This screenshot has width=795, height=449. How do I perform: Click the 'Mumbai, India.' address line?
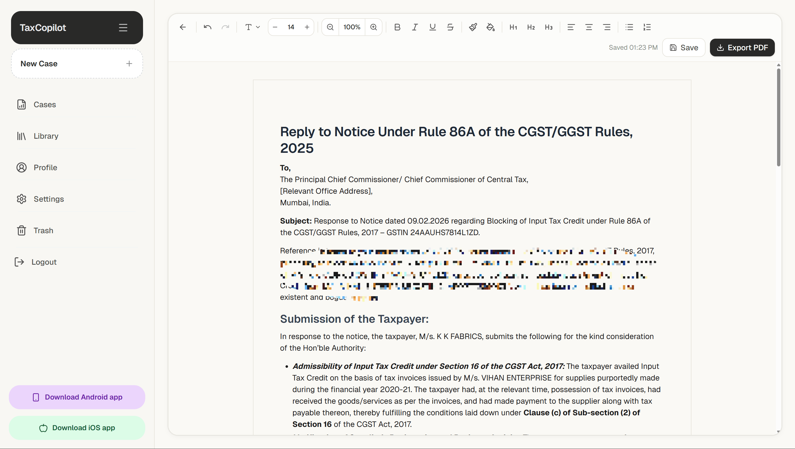coord(305,203)
